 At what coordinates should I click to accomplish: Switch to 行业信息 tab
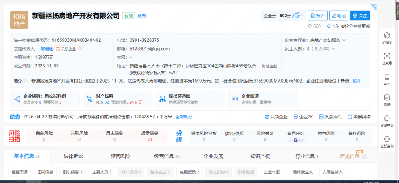pos(306,156)
